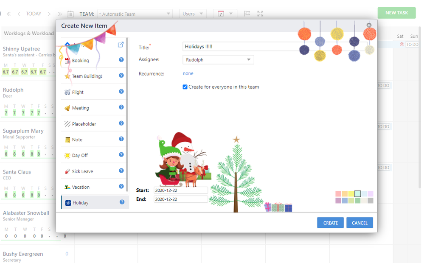
Task: Click Sugarplum Mary in workload list
Action: click(x=23, y=131)
